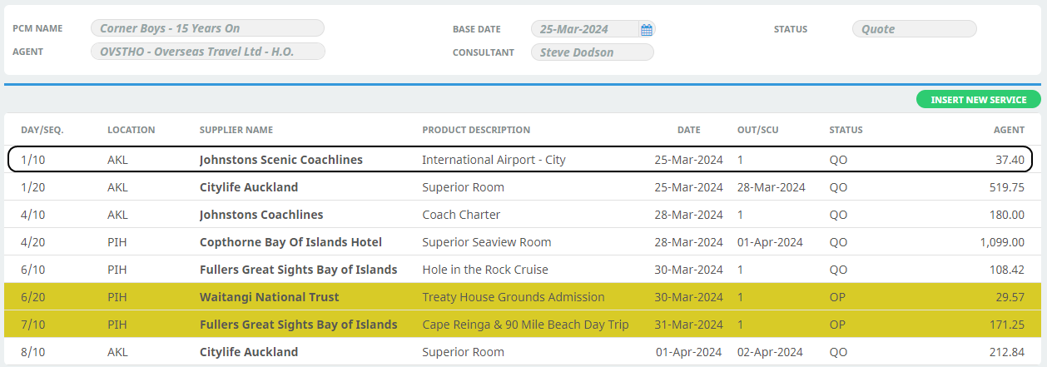
Task: Sort by the Date column header
Action: 688,130
